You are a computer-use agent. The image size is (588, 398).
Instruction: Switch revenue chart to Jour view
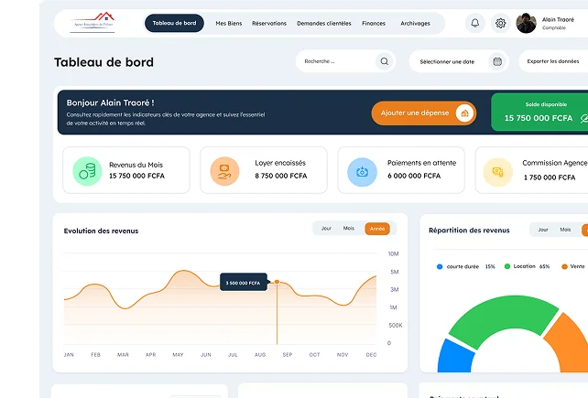click(325, 228)
